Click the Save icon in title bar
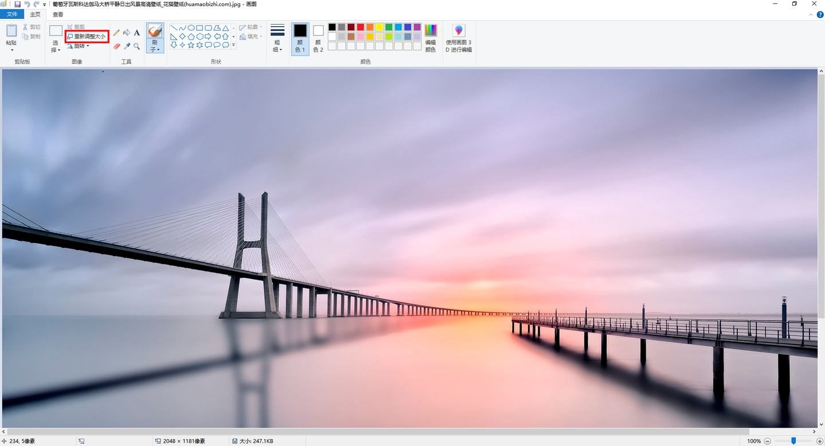 coord(17,4)
